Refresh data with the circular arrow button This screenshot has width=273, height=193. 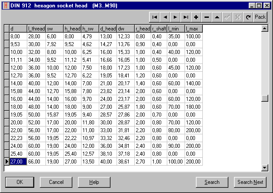click(x=248, y=17)
